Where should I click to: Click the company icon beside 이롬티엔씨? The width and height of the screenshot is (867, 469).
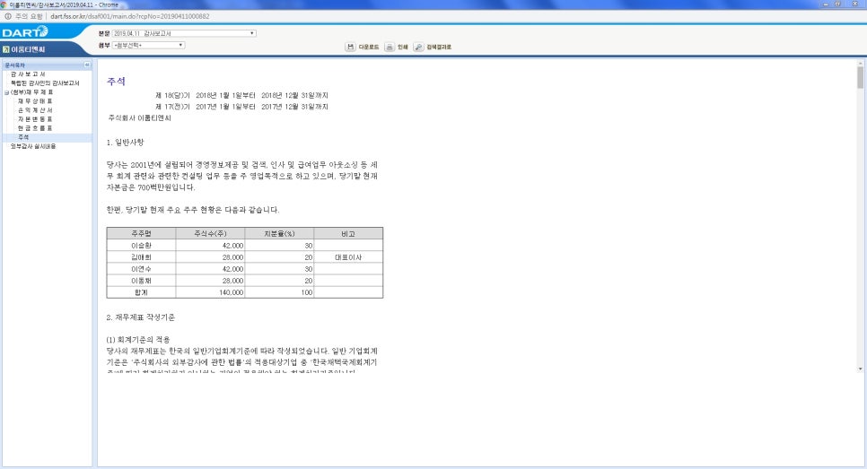(6, 49)
